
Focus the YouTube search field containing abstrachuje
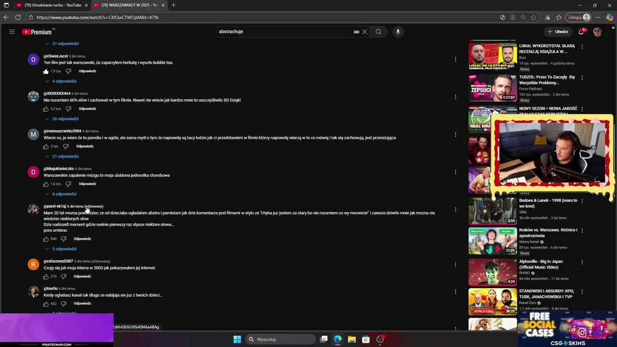[284, 32]
